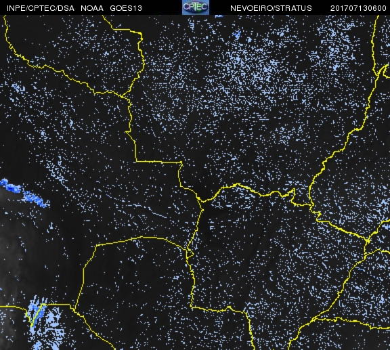Click the 201707130600 timestamp
The width and height of the screenshot is (390, 350).
tap(358, 8)
